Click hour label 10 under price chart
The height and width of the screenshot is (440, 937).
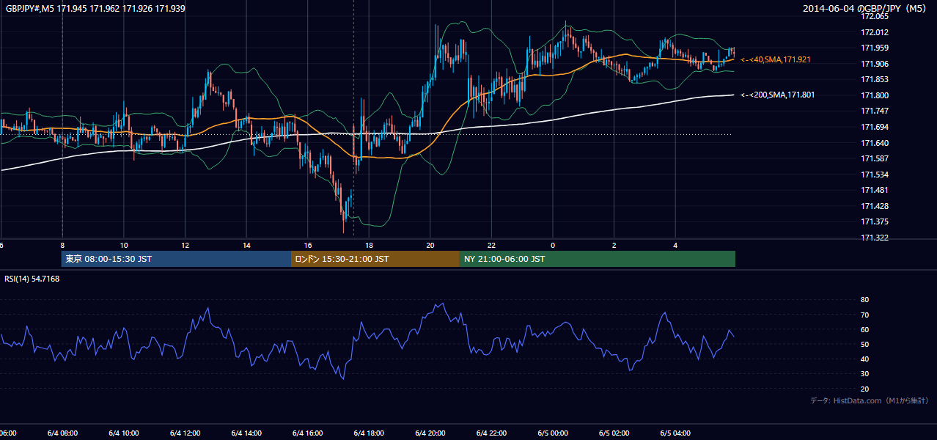coord(124,245)
